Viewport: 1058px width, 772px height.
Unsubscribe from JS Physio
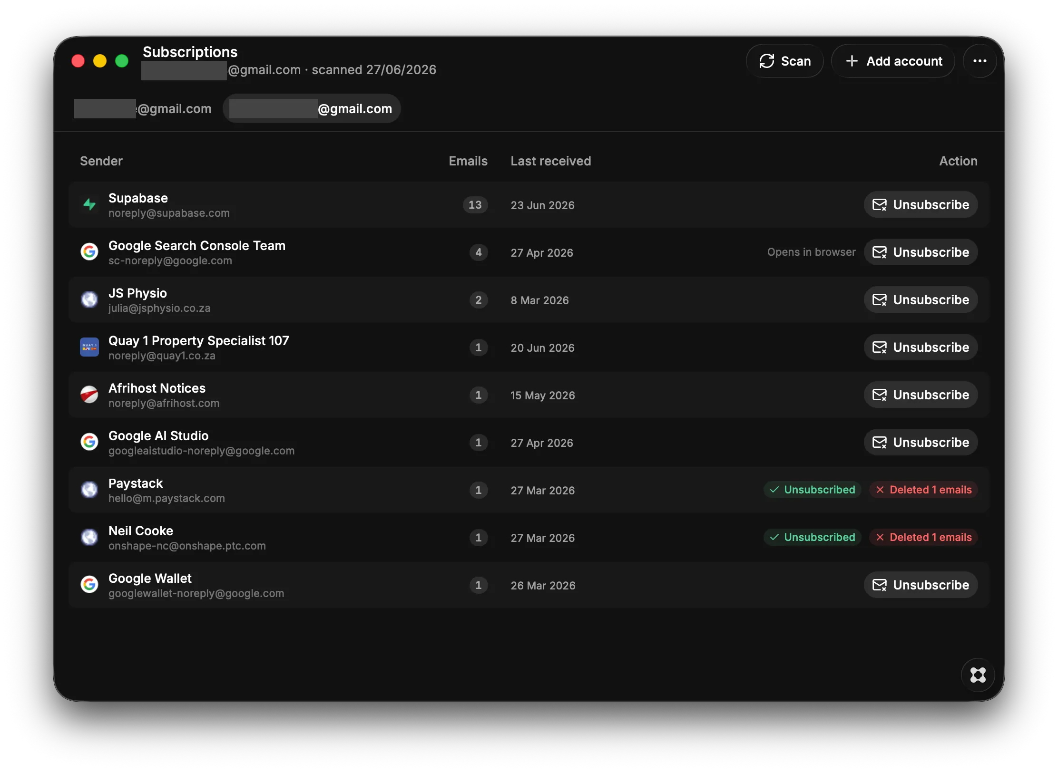click(x=921, y=300)
